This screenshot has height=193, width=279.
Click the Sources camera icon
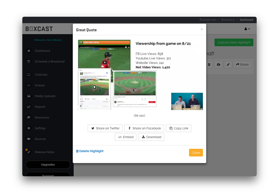pyautogui.click(x=29, y=139)
